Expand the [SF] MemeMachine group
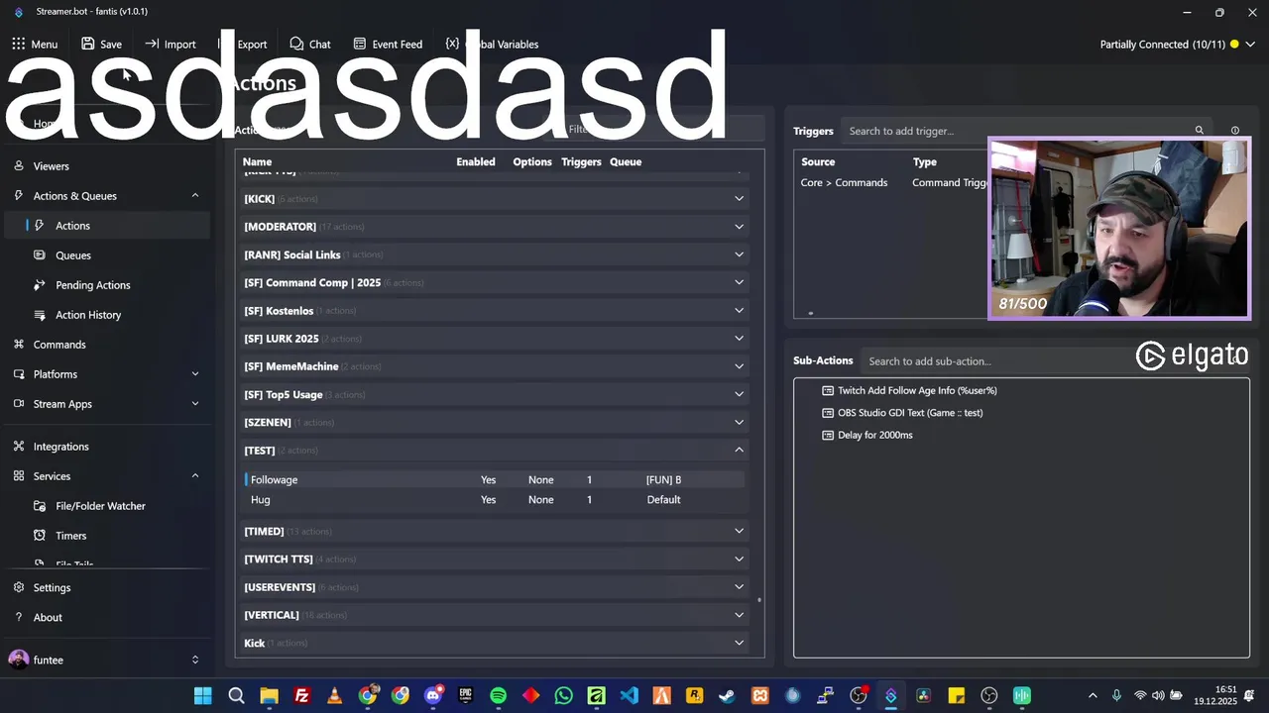The image size is (1269, 713). (739, 366)
